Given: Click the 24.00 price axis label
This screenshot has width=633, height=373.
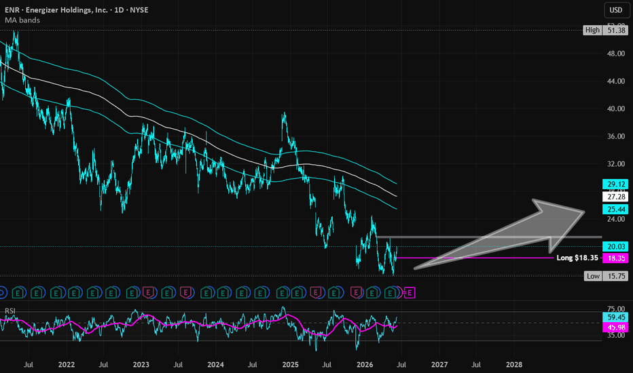Looking at the screenshot, I should tap(616, 219).
